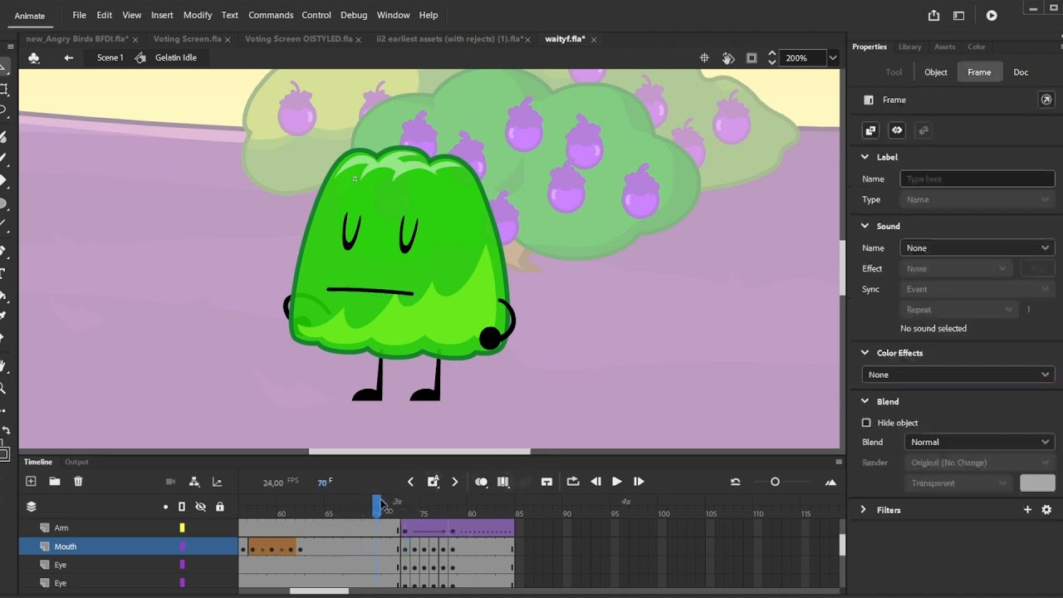The image size is (1063, 598).
Task: Select the Object properties tab
Action: 936,72
